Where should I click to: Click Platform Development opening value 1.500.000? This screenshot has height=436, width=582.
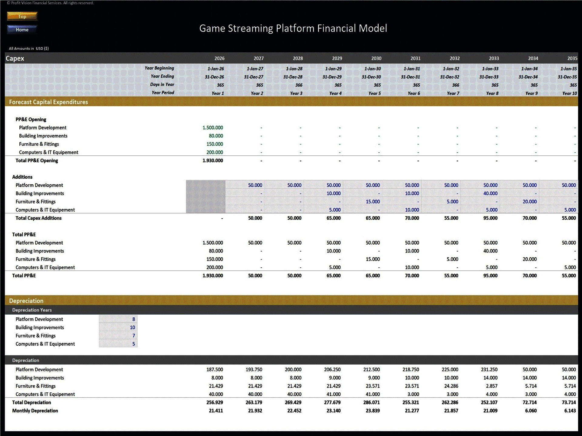point(212,127)
